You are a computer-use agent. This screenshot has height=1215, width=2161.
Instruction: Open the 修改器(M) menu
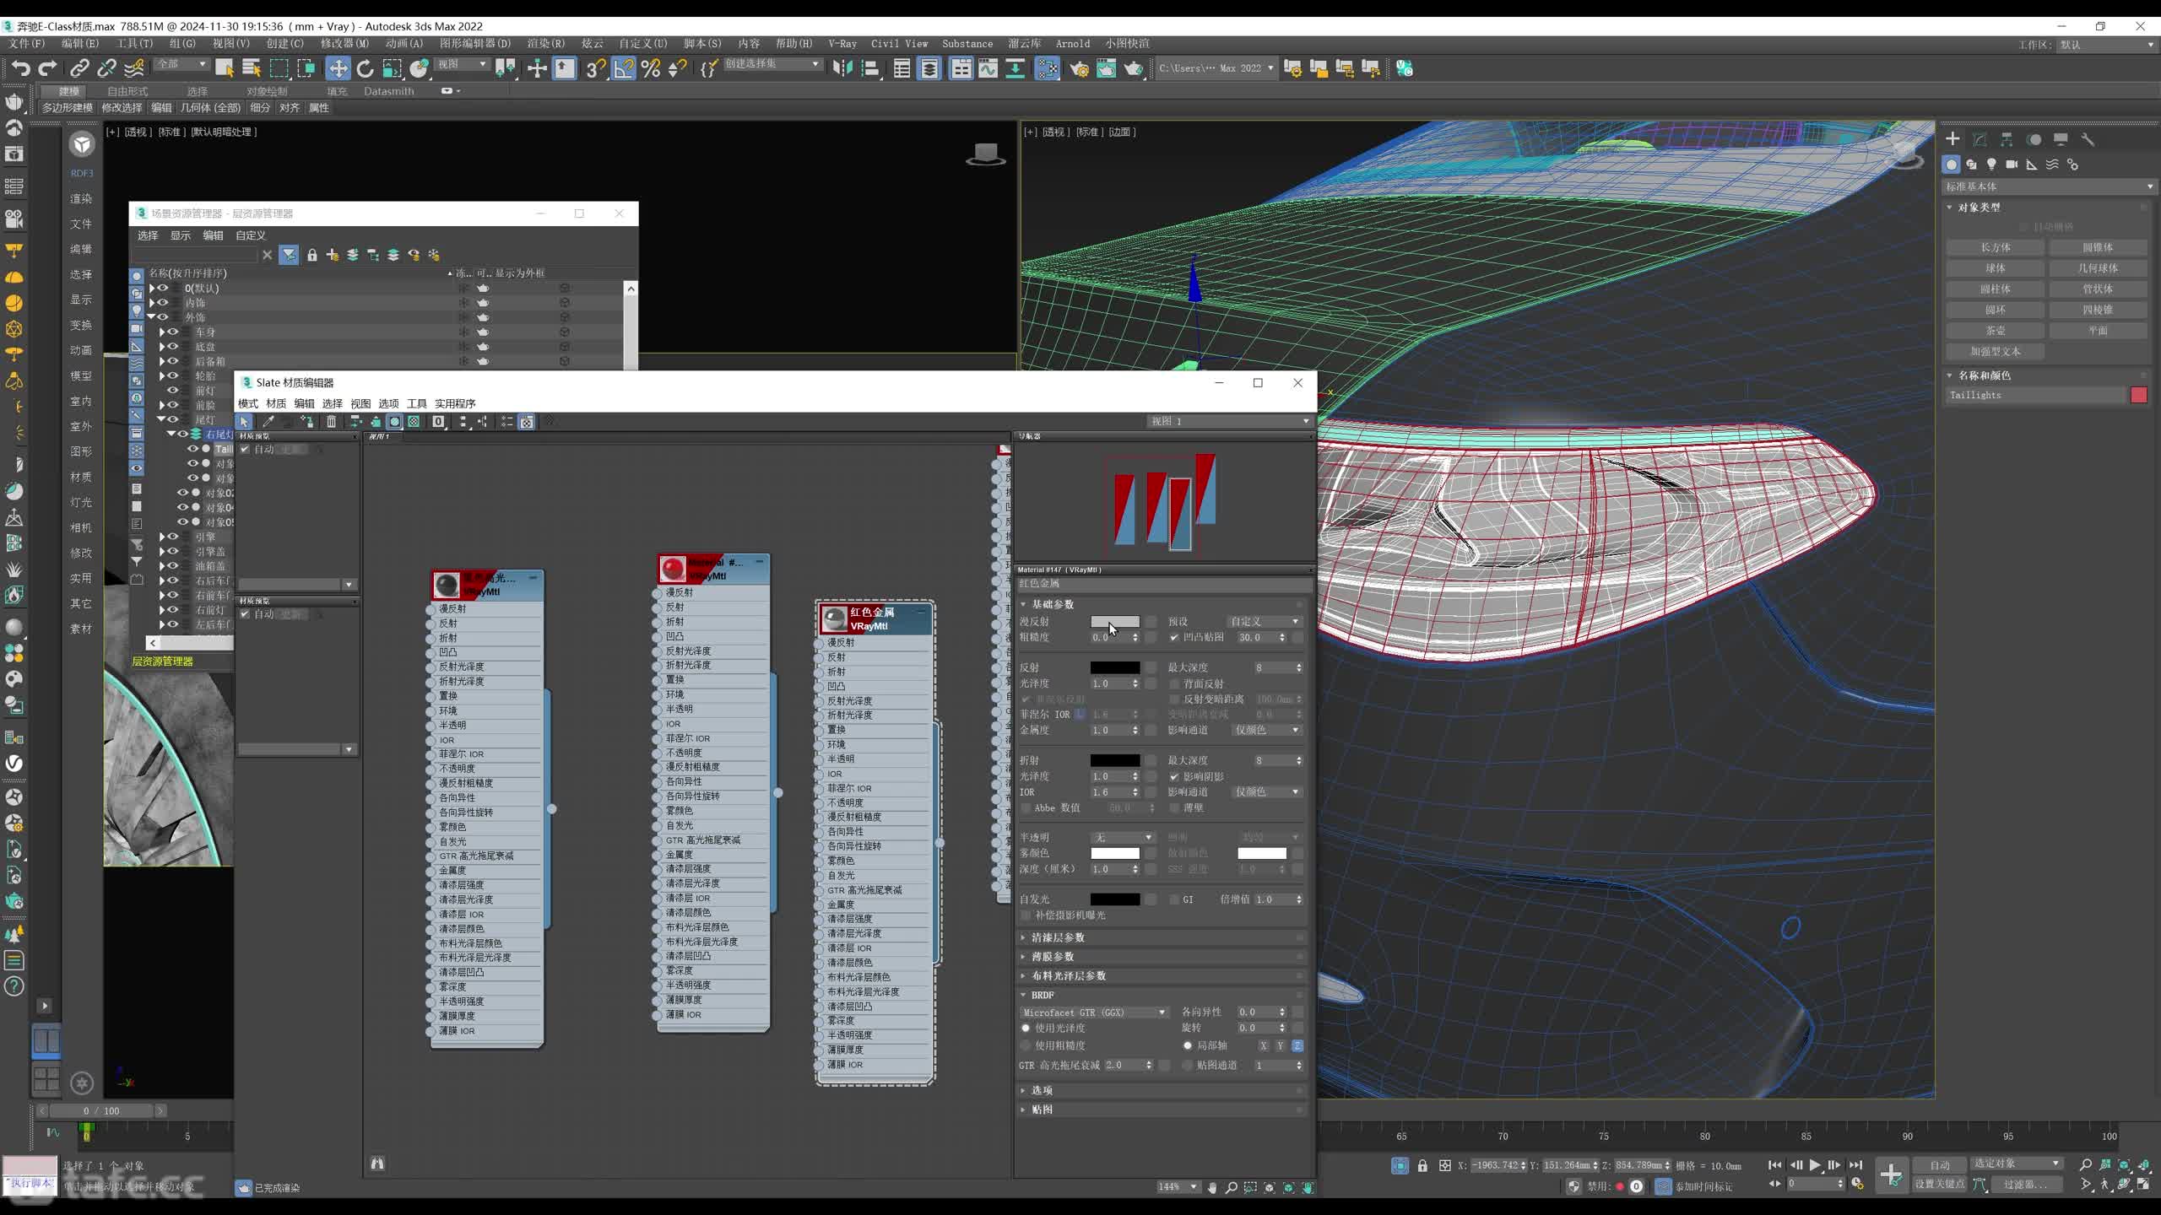click(x=344, y=43)
